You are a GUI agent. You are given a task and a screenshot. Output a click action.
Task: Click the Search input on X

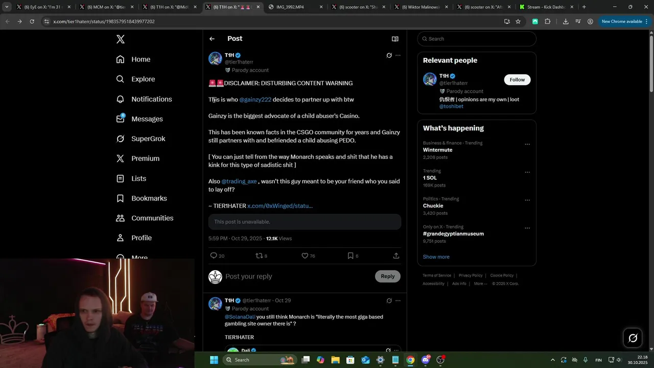477,39
